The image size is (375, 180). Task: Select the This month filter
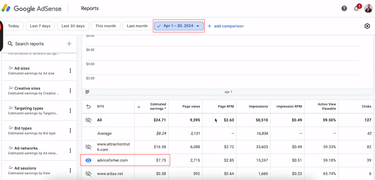pos(106,26)
